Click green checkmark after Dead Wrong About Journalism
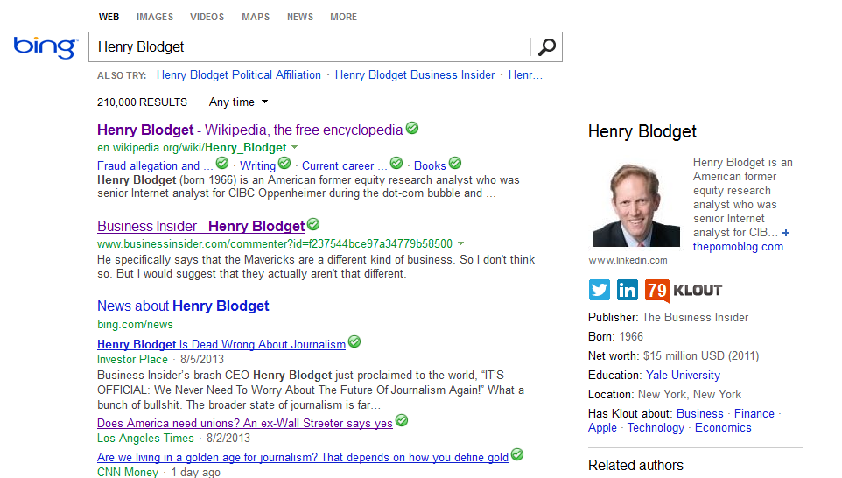Screen dimensions: 842x478 click(354, 342)
